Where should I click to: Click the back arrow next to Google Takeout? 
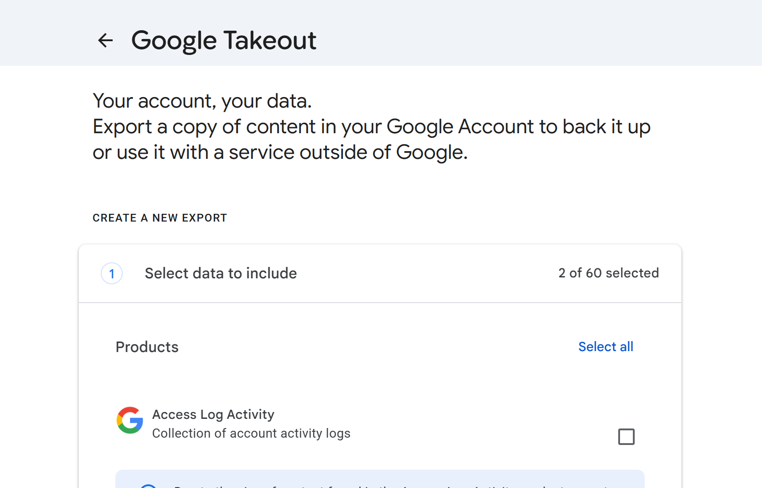coord(105,40)
